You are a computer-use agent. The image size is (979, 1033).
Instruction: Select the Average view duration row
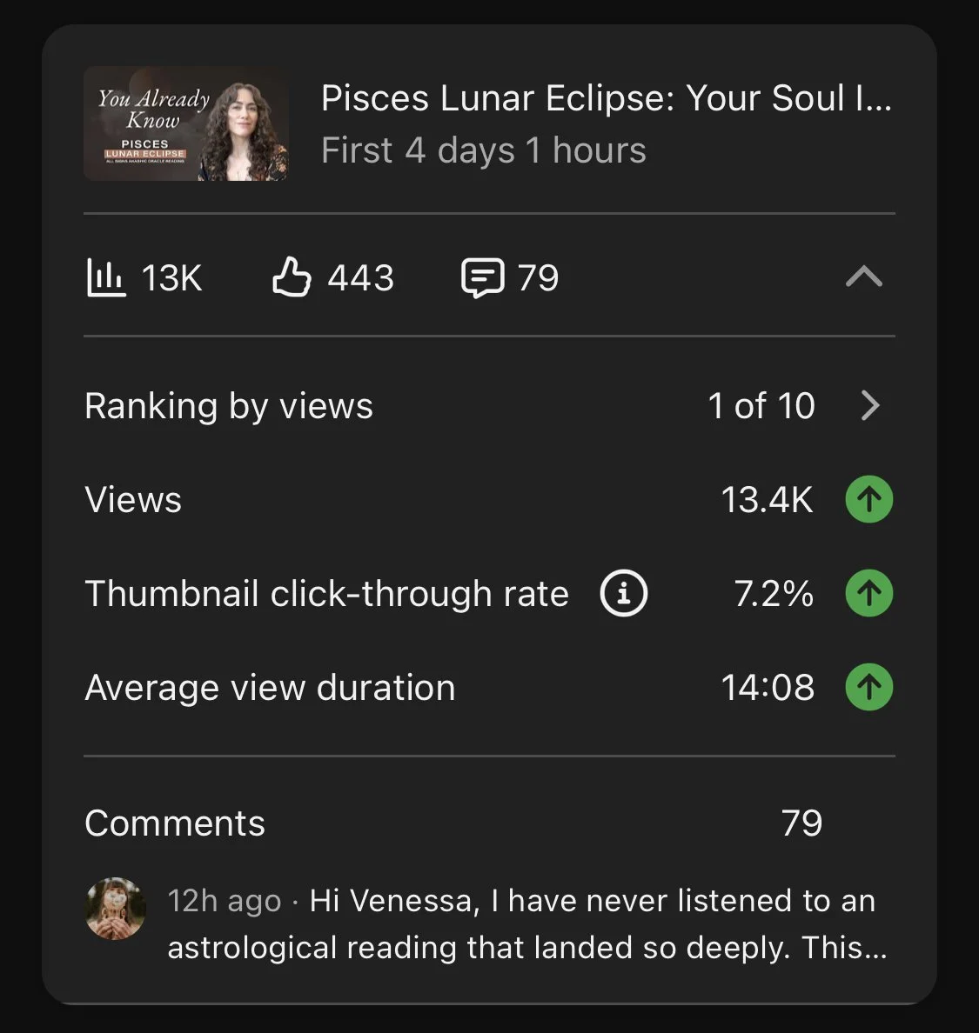pyautogui.click(x=489, y=687)
